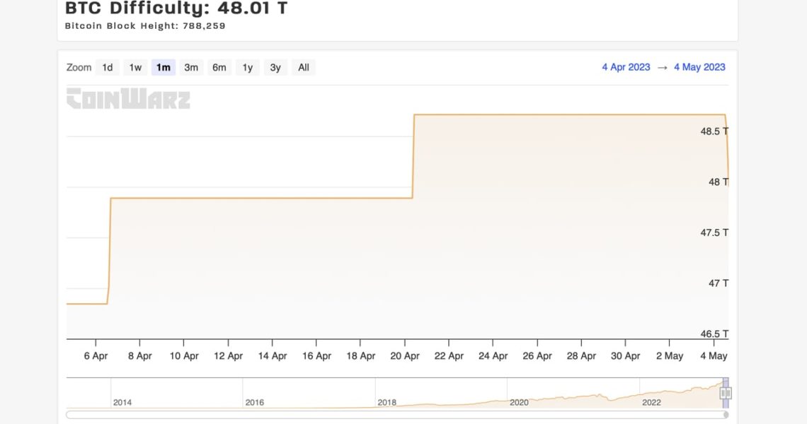Screen dimensions: 807x424
Task: Edit the end date 4 May 2023
Action: [x=699, y=67]
